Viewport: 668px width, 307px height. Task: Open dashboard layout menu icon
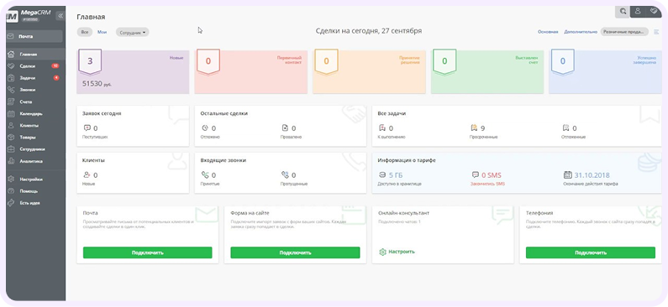656,32
